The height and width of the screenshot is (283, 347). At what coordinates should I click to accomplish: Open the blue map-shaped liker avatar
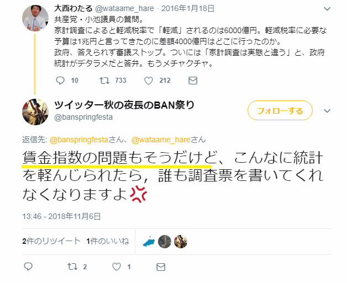click(149, 242)
